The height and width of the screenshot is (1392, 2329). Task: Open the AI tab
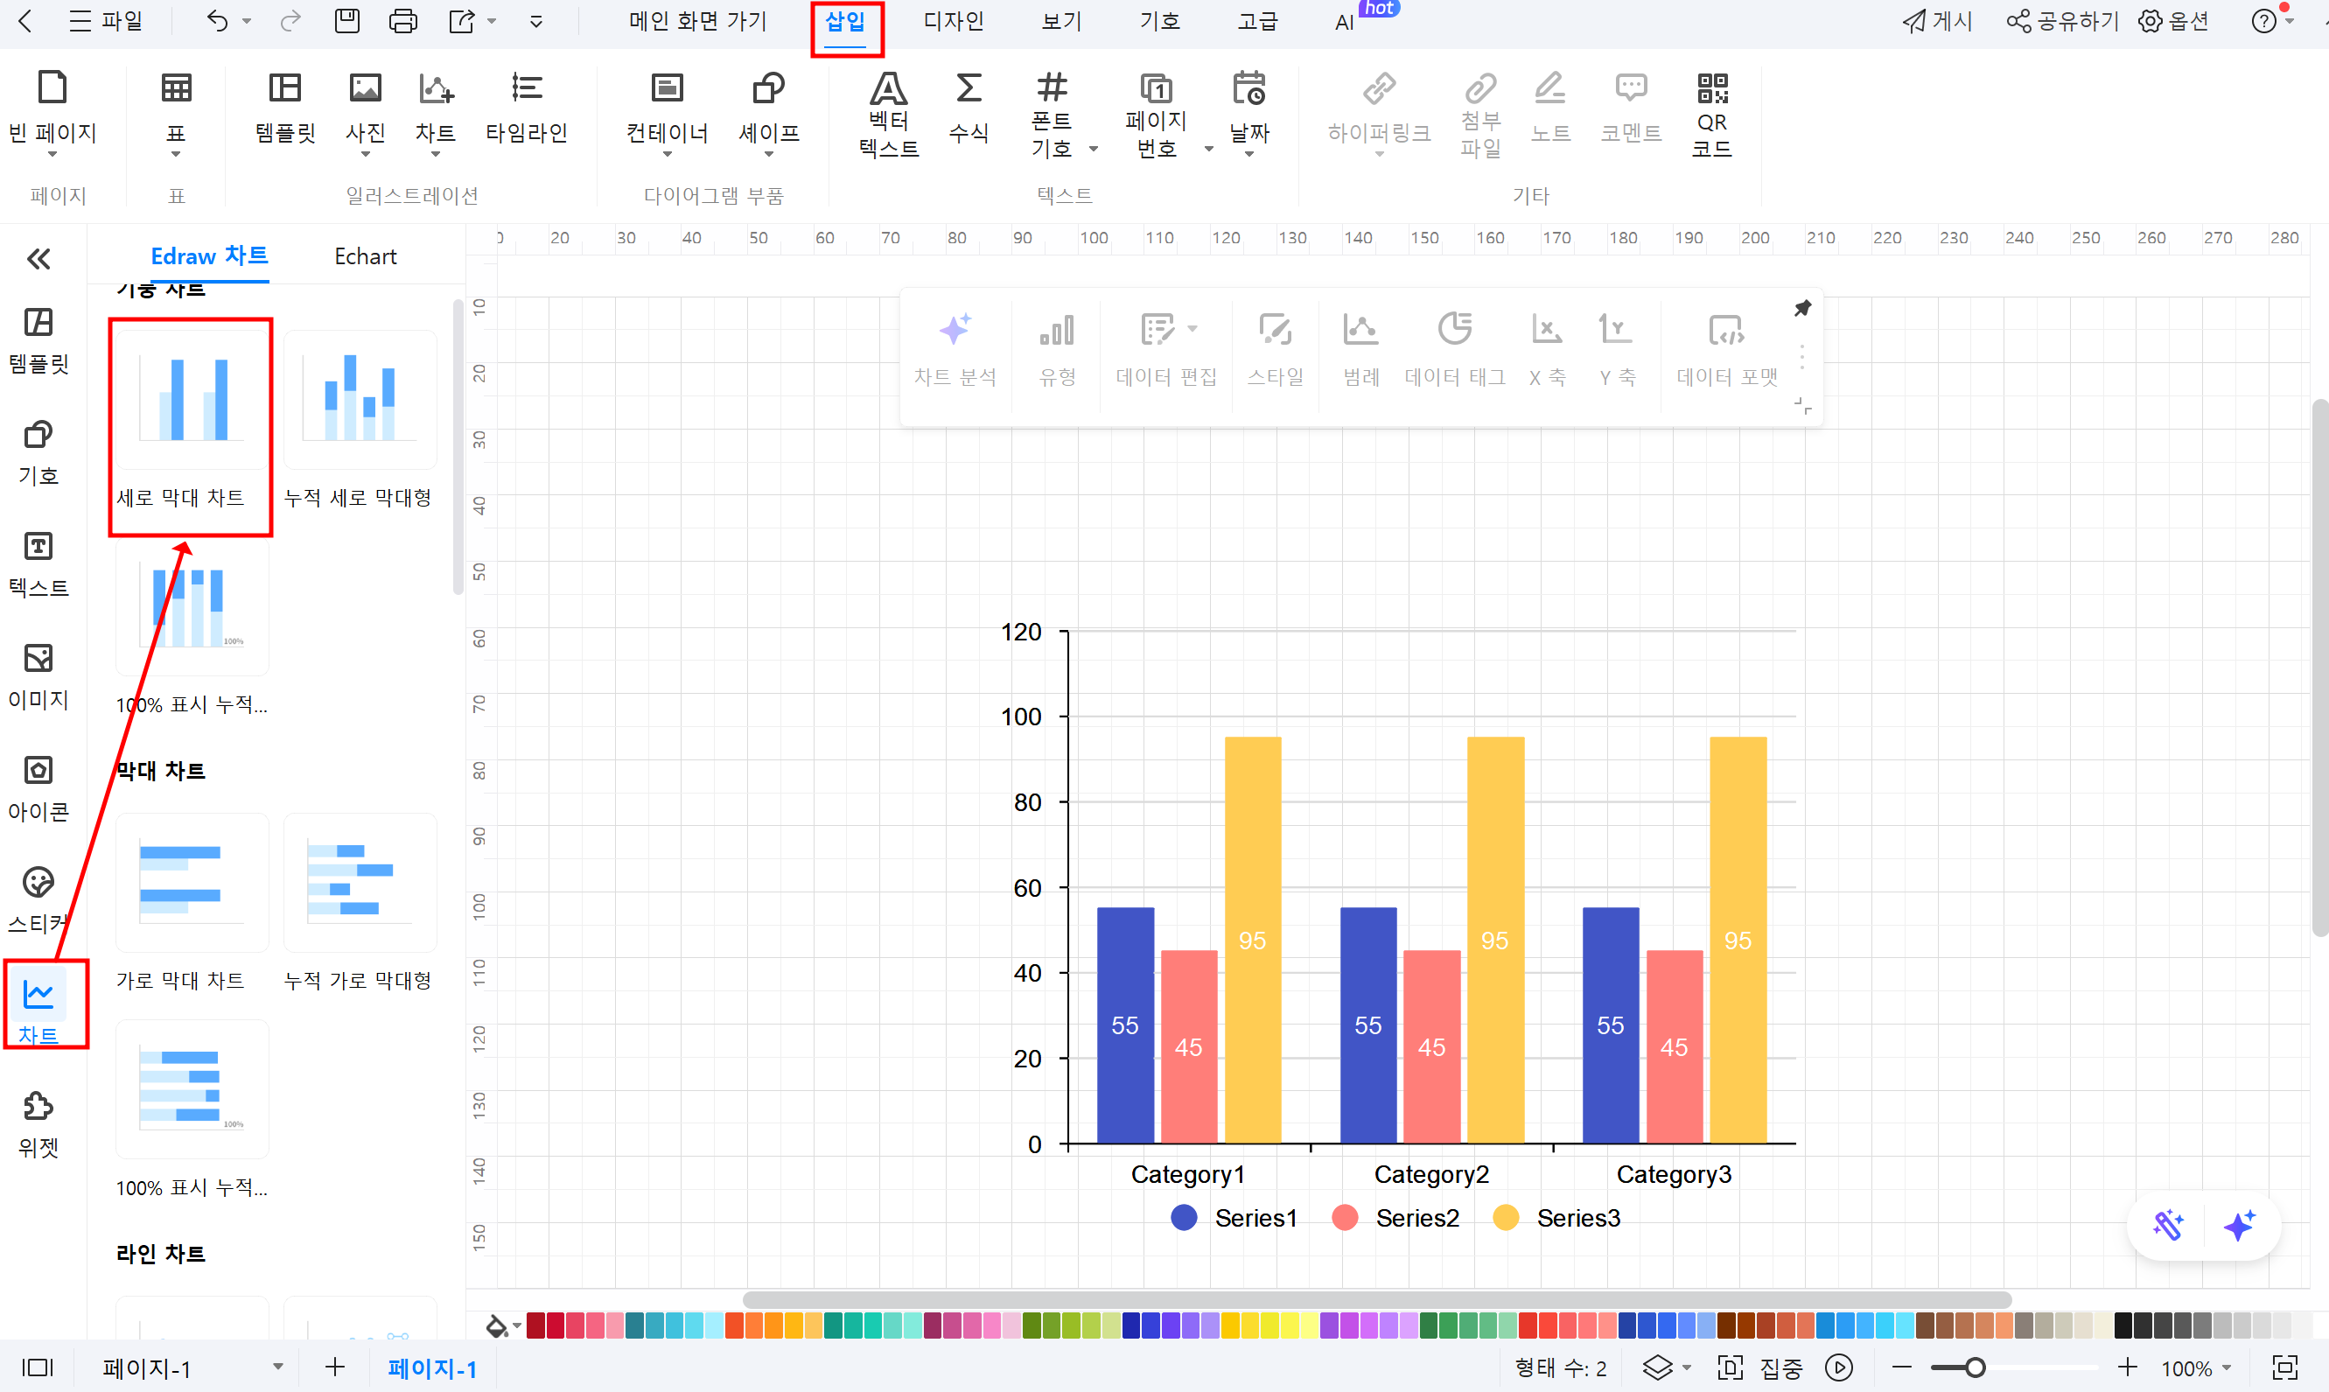1344,23
